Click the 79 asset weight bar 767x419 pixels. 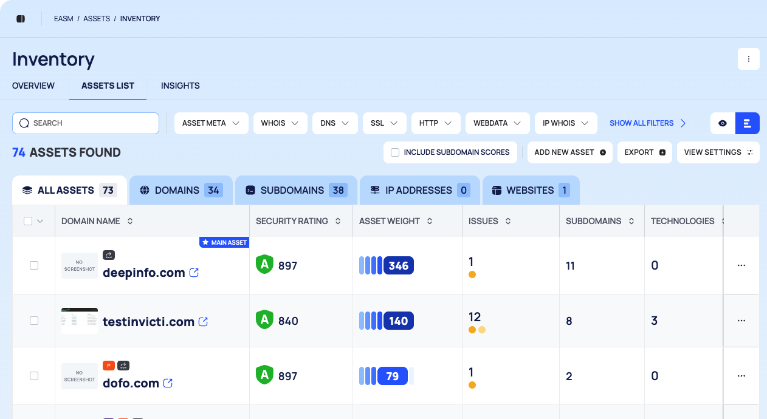(387, 376)
